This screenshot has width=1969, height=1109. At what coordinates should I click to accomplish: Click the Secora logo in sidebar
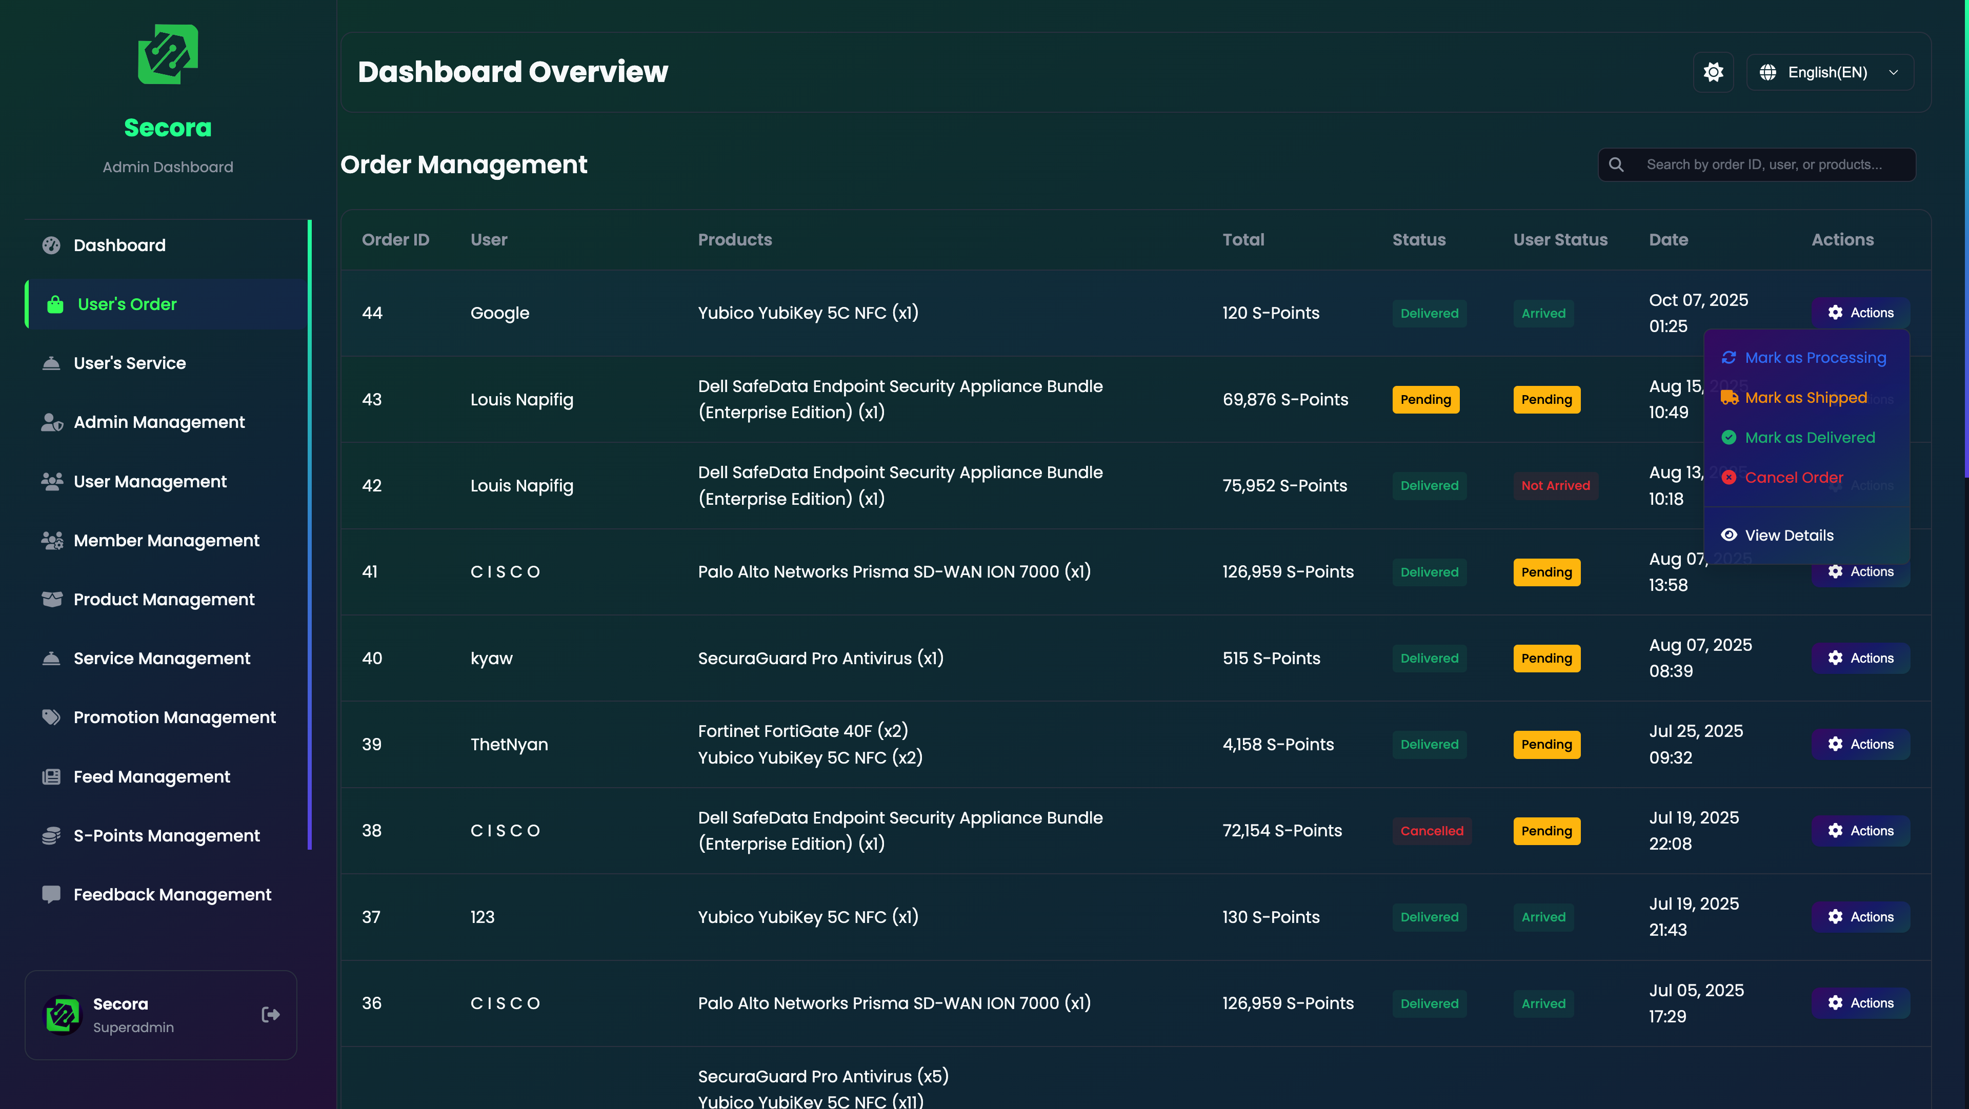tap(167, 54)
